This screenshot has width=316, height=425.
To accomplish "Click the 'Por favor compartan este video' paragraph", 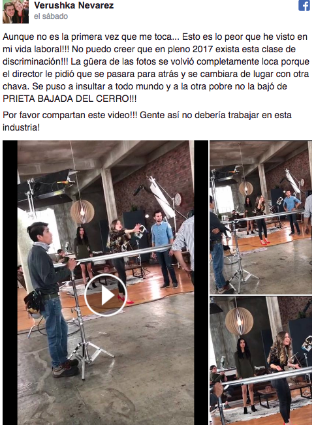I will click(x=147, y=121).
